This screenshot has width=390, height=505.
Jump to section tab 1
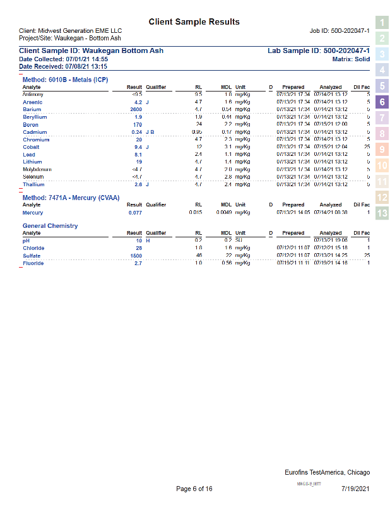tap(382, 23)
